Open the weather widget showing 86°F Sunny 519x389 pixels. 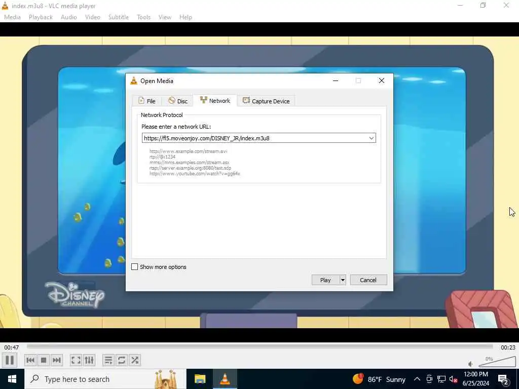coord(379,379)
